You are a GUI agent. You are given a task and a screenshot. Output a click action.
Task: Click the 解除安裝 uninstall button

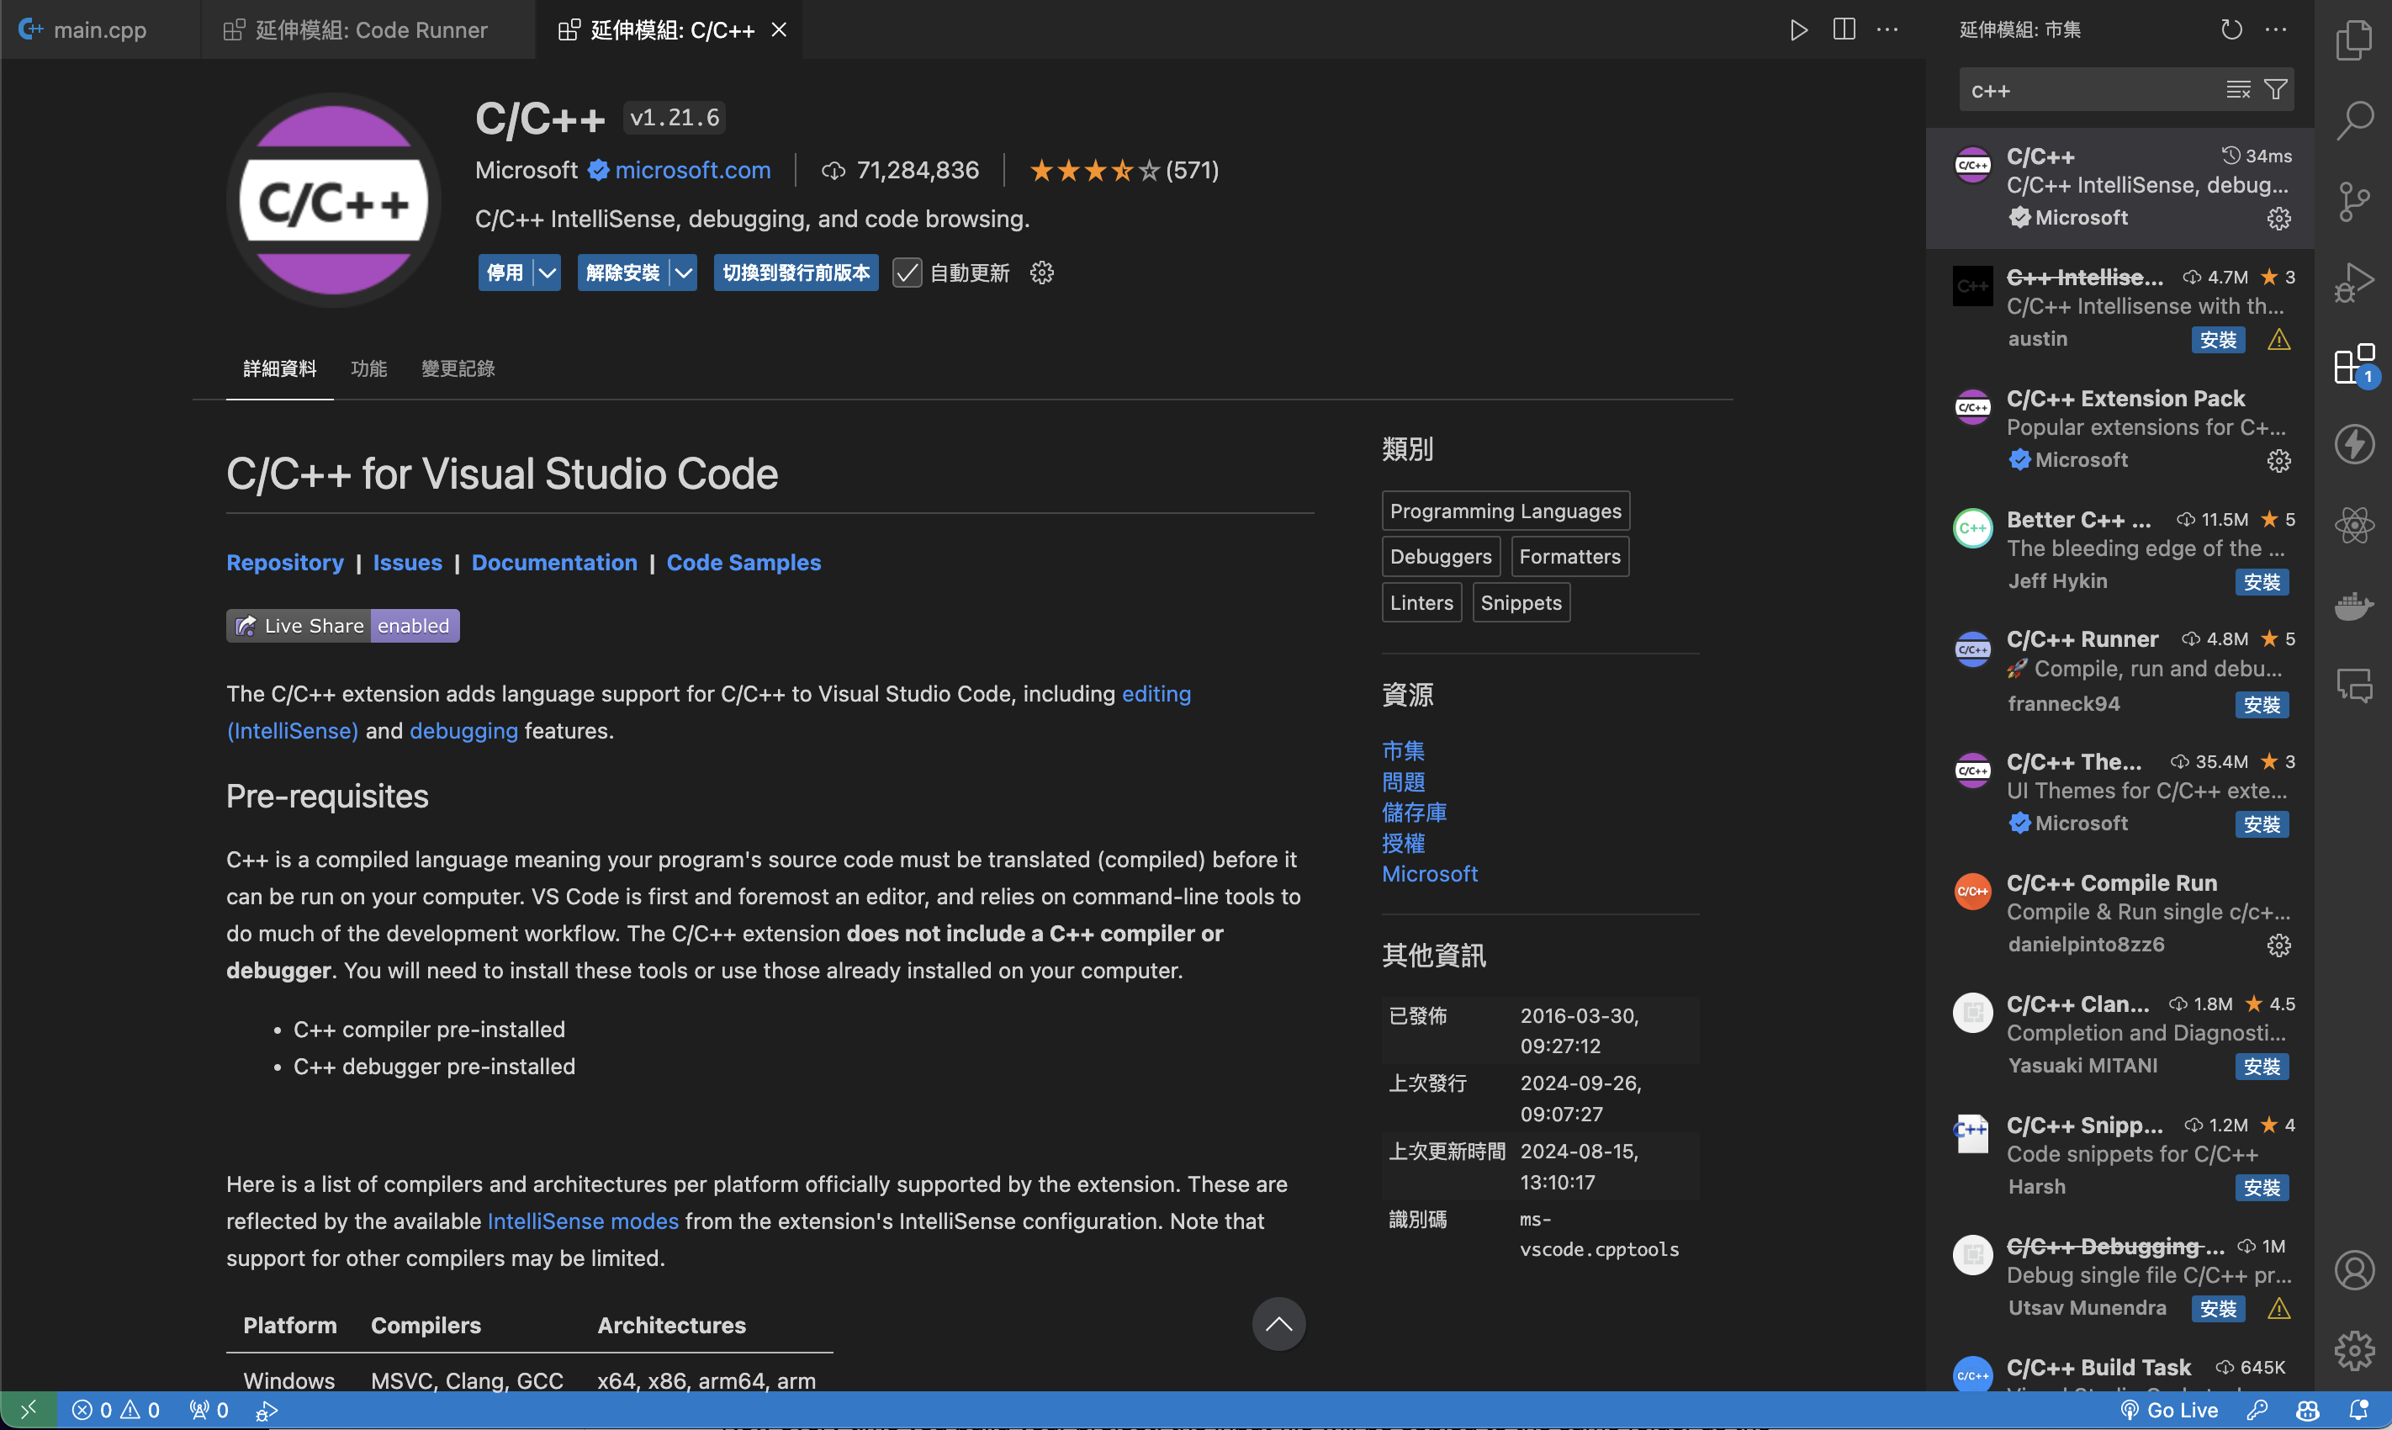pos(623,273)
